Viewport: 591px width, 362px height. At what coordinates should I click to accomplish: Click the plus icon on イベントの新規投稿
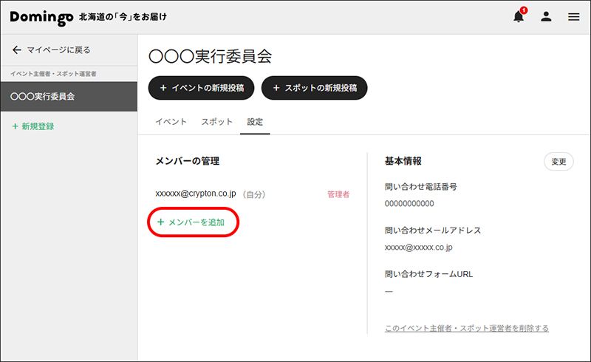coord(163,88)
